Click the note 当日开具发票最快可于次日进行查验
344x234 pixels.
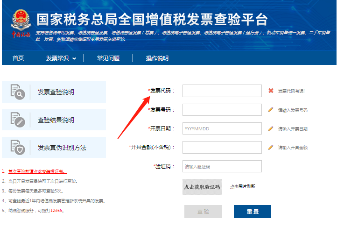coord(40,181)
